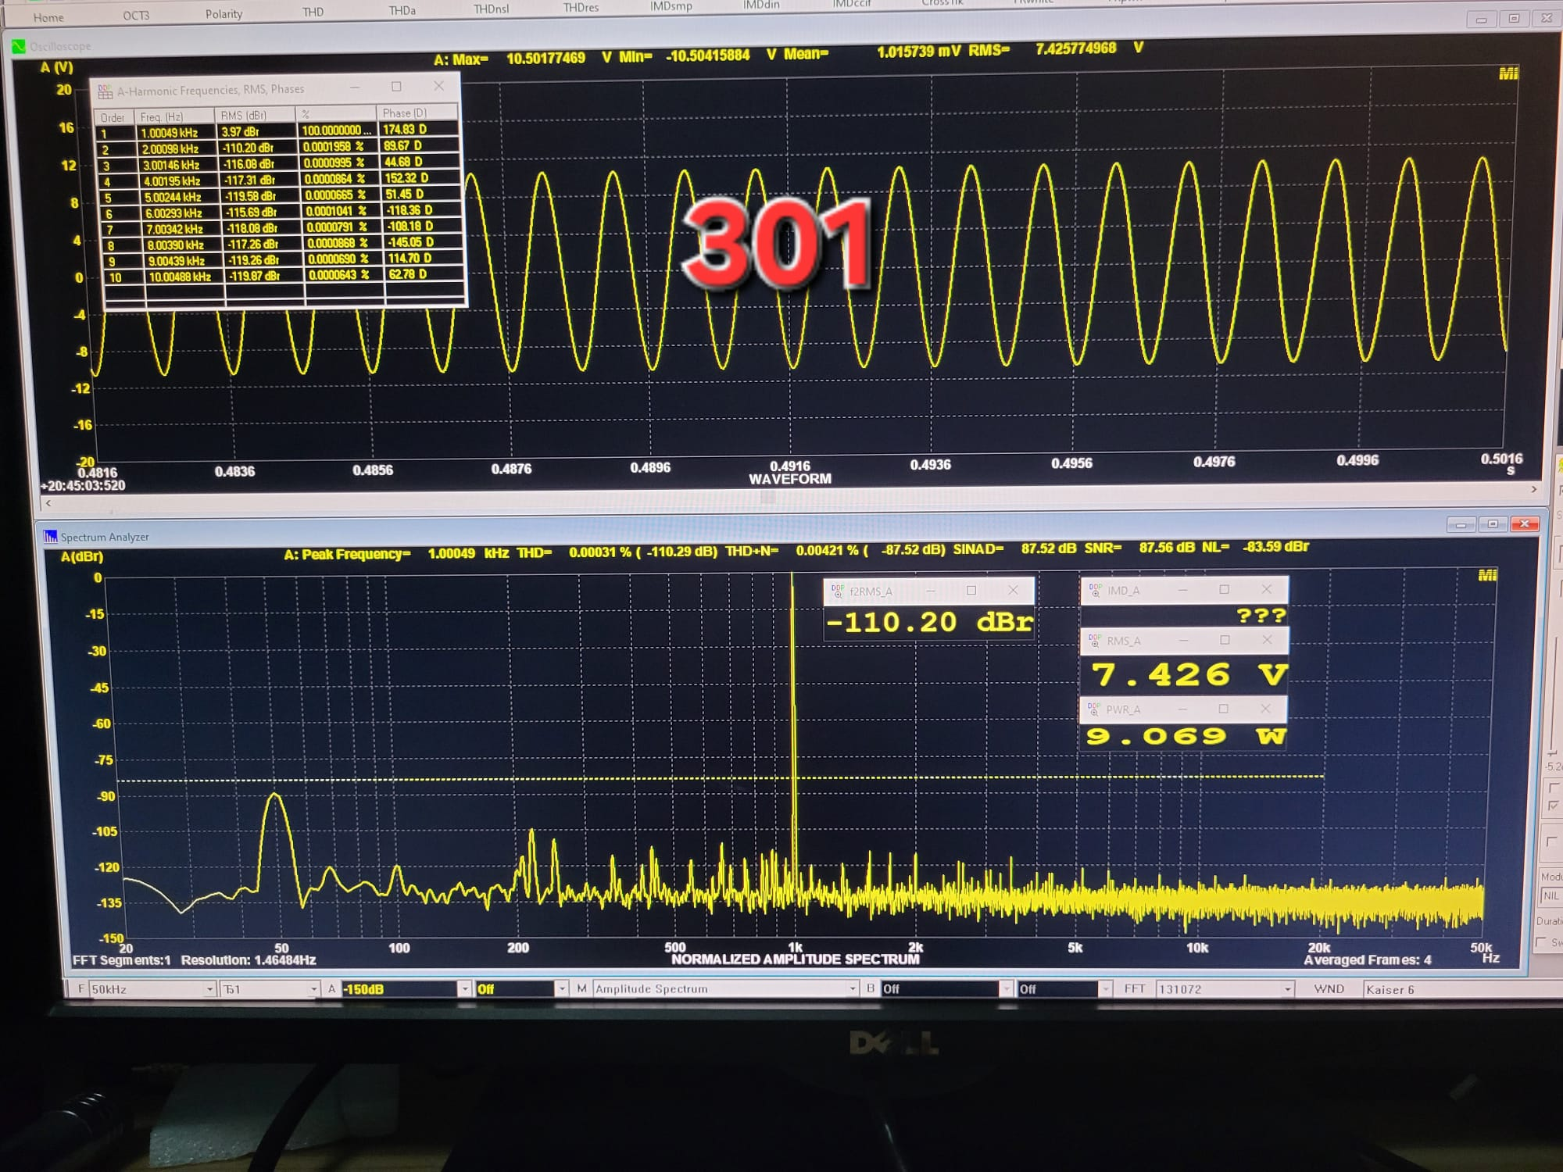
Task: Tick the unchecked box above the checked one
Action: (1553, 788)
